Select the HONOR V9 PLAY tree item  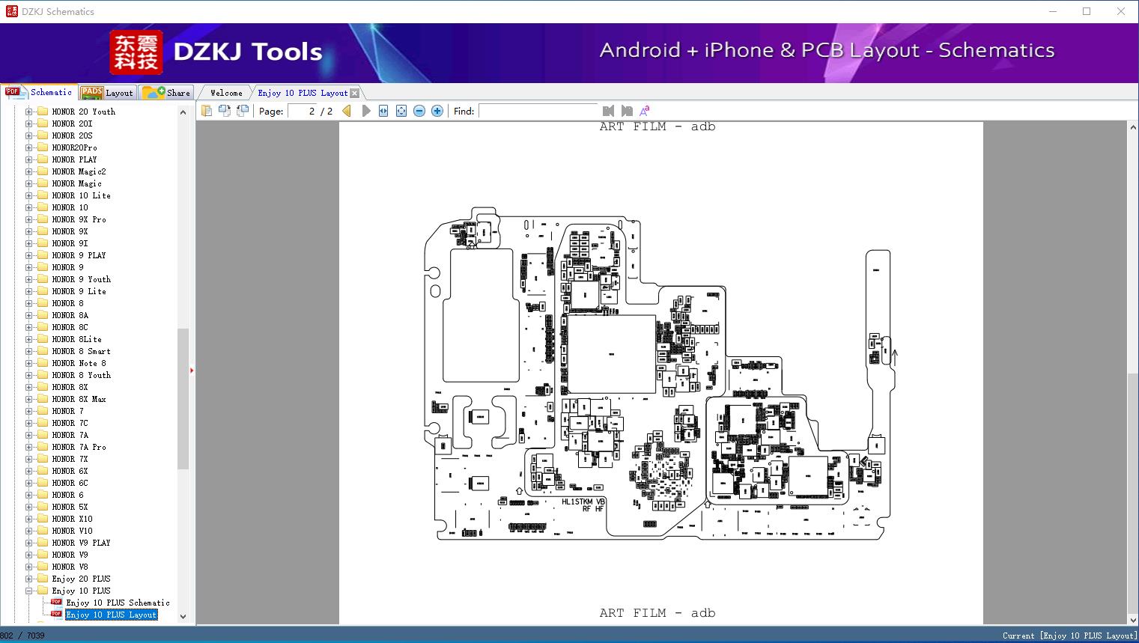pyautogui.click(x=81, y=543)
